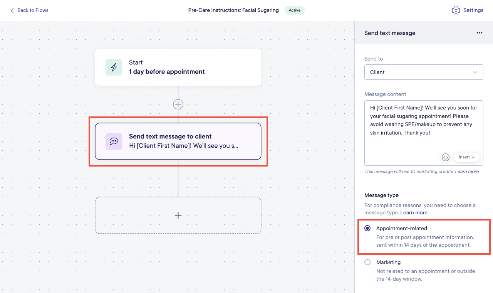Select the Send text message node on canvas

coord(178,141)
